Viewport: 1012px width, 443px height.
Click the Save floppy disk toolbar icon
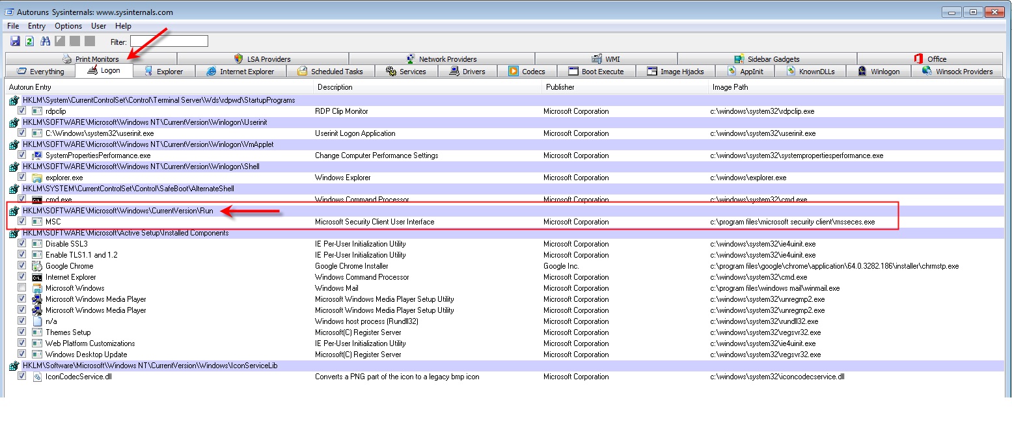tap(15, 42)
